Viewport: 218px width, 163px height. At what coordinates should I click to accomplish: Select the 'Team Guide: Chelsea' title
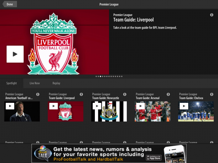point(191,98)
